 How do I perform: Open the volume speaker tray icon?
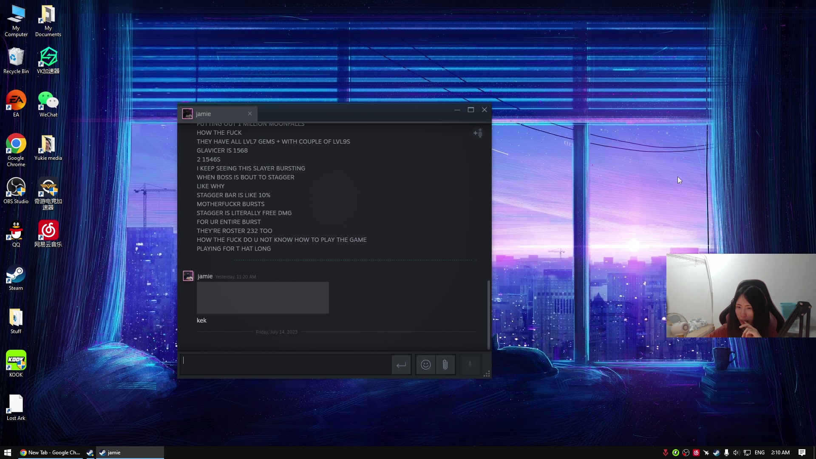[737, 453]
